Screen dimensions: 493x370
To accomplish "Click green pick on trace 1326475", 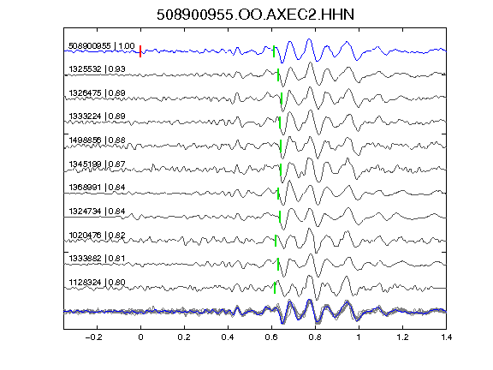I will click(x=282, y=98).
